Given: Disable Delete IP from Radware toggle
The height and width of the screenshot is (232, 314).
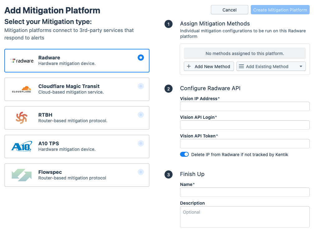Looking at the screenshot, I should [x=184, y=154].
